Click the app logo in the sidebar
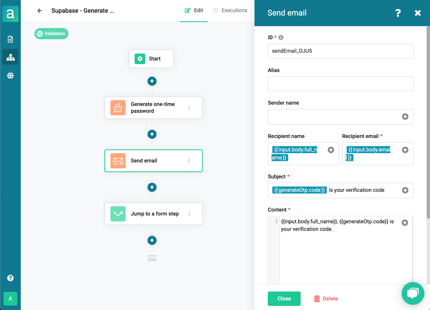The width and height of the screenshot is (430, 310). tap(10, 14)
